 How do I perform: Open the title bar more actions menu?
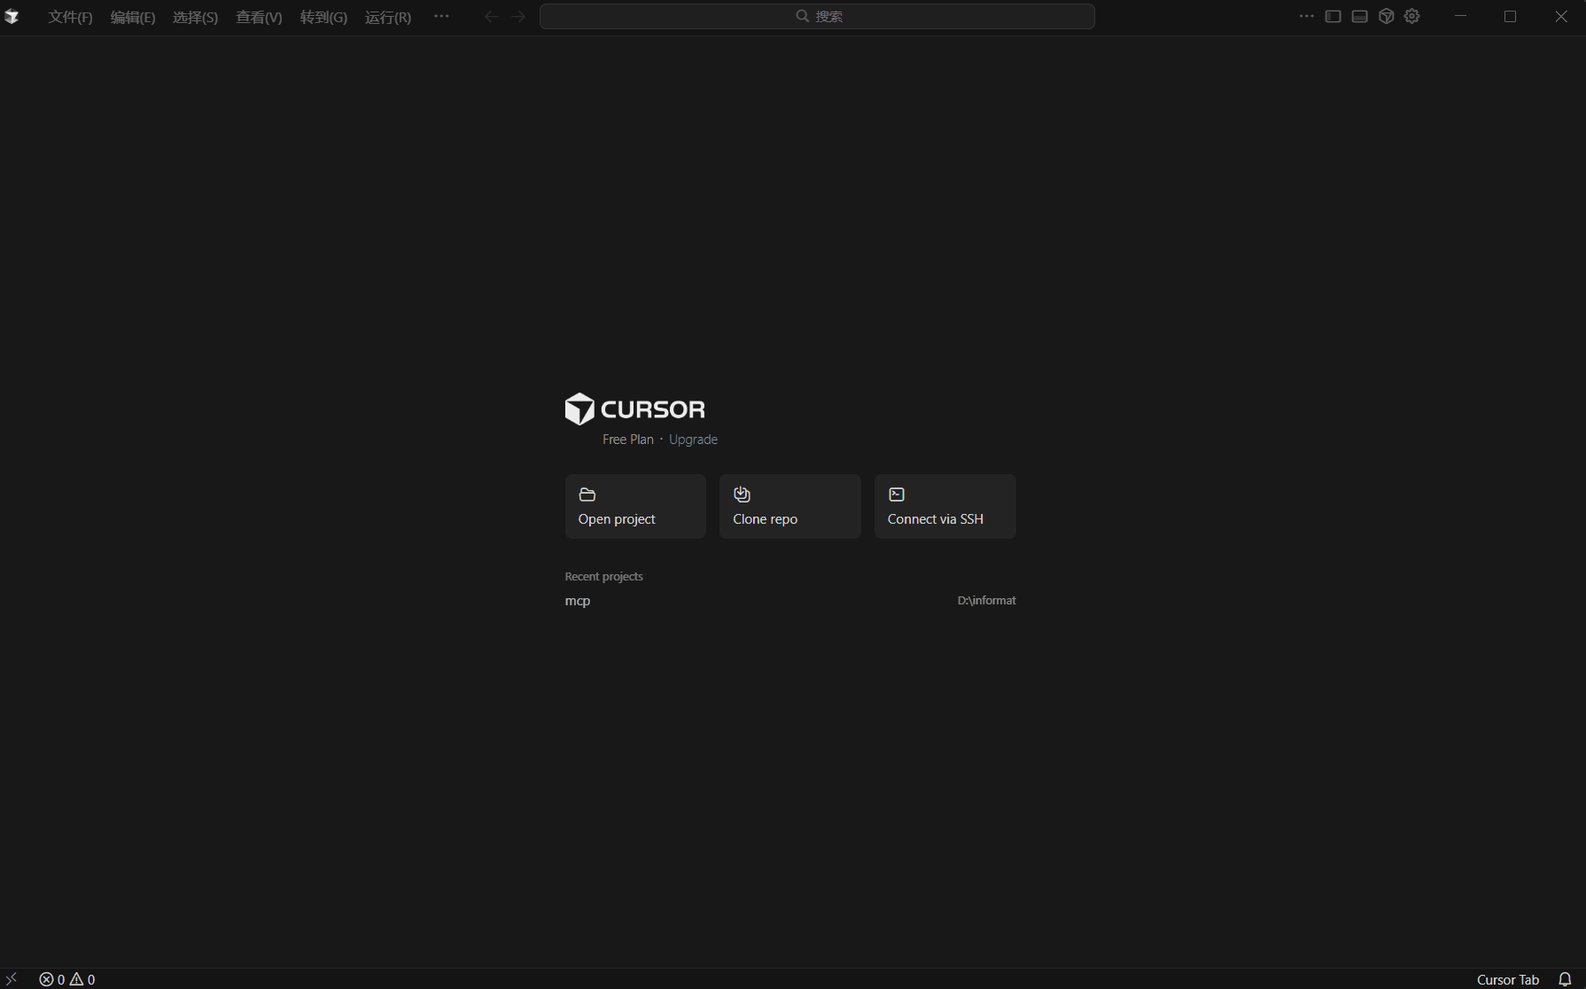1307,16
